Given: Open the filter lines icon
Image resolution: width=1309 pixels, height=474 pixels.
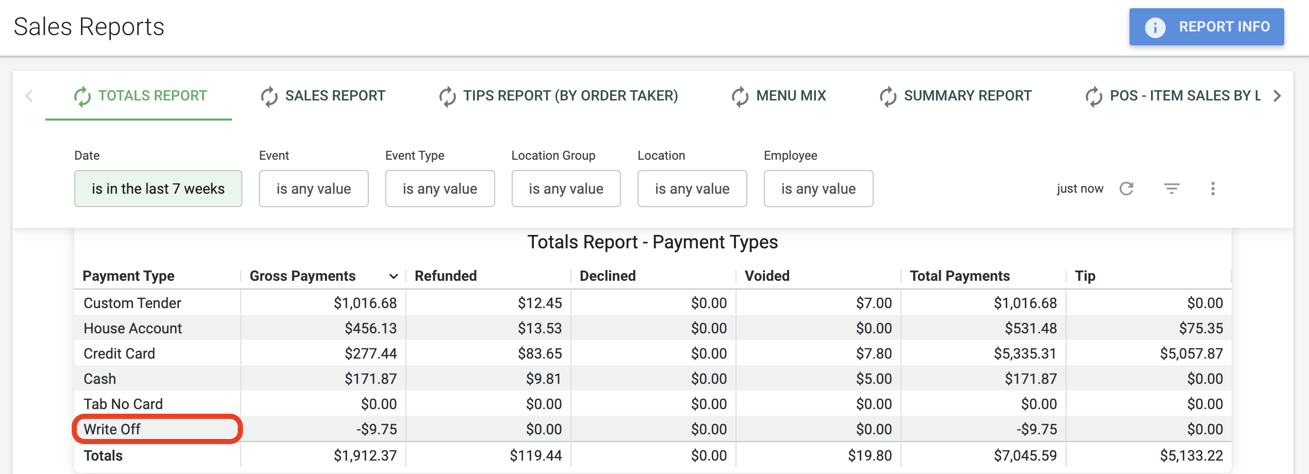Looking at the screenshot, I should tap(1172, 189).
